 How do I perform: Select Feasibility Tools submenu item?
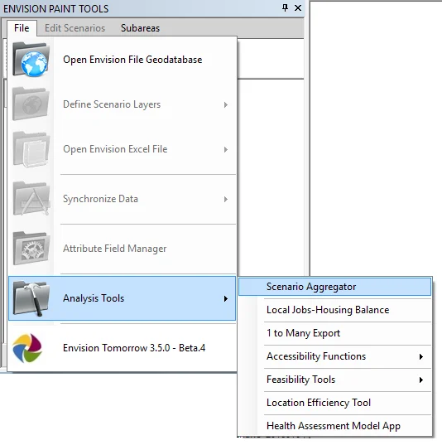pos(335,380)
